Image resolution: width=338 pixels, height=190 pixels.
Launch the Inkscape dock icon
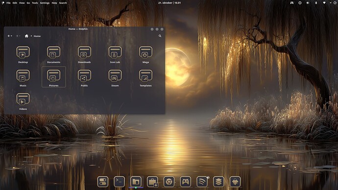[235, 182]
